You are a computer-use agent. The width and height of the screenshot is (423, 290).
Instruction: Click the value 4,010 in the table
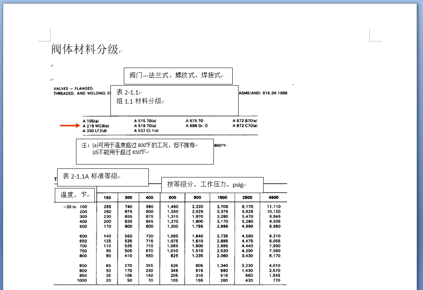coord(275,266)
